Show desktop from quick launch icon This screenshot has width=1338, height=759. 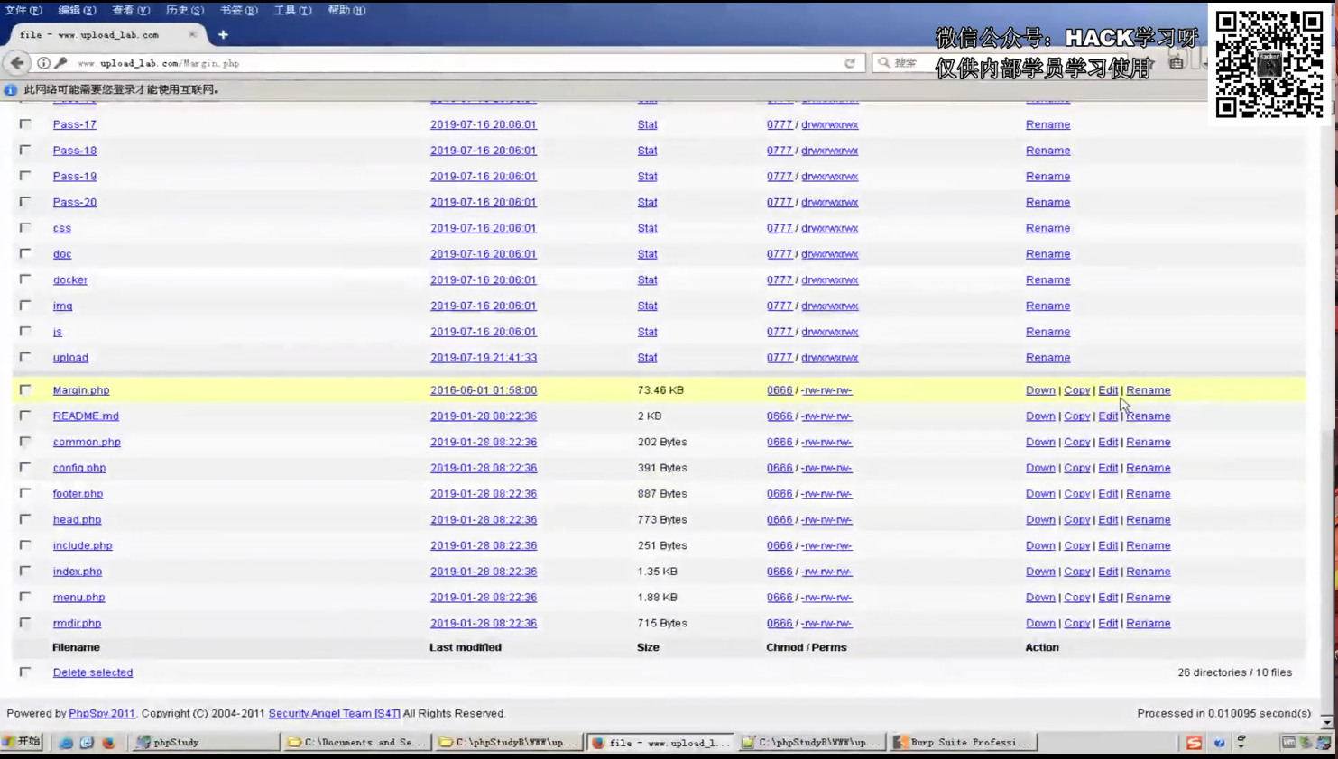point(87,743)
